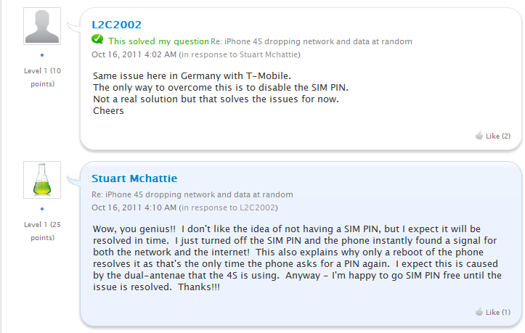This screenshot has height=333, width=525.
Task: Click thumbs-up icon on L2C2002's reply
Action: tap(479, 136)
